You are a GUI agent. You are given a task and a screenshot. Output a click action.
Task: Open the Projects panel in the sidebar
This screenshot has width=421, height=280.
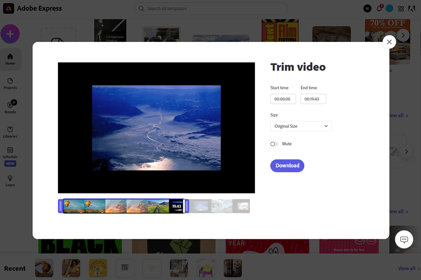coord(10,84)
